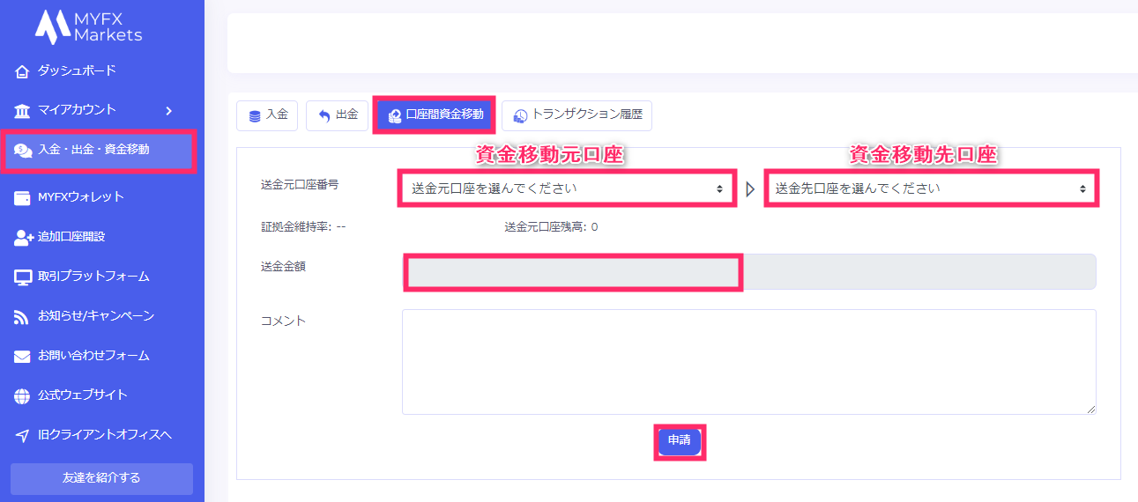Click the MYFXウォレット wallet icon

[x=23, y=197]
